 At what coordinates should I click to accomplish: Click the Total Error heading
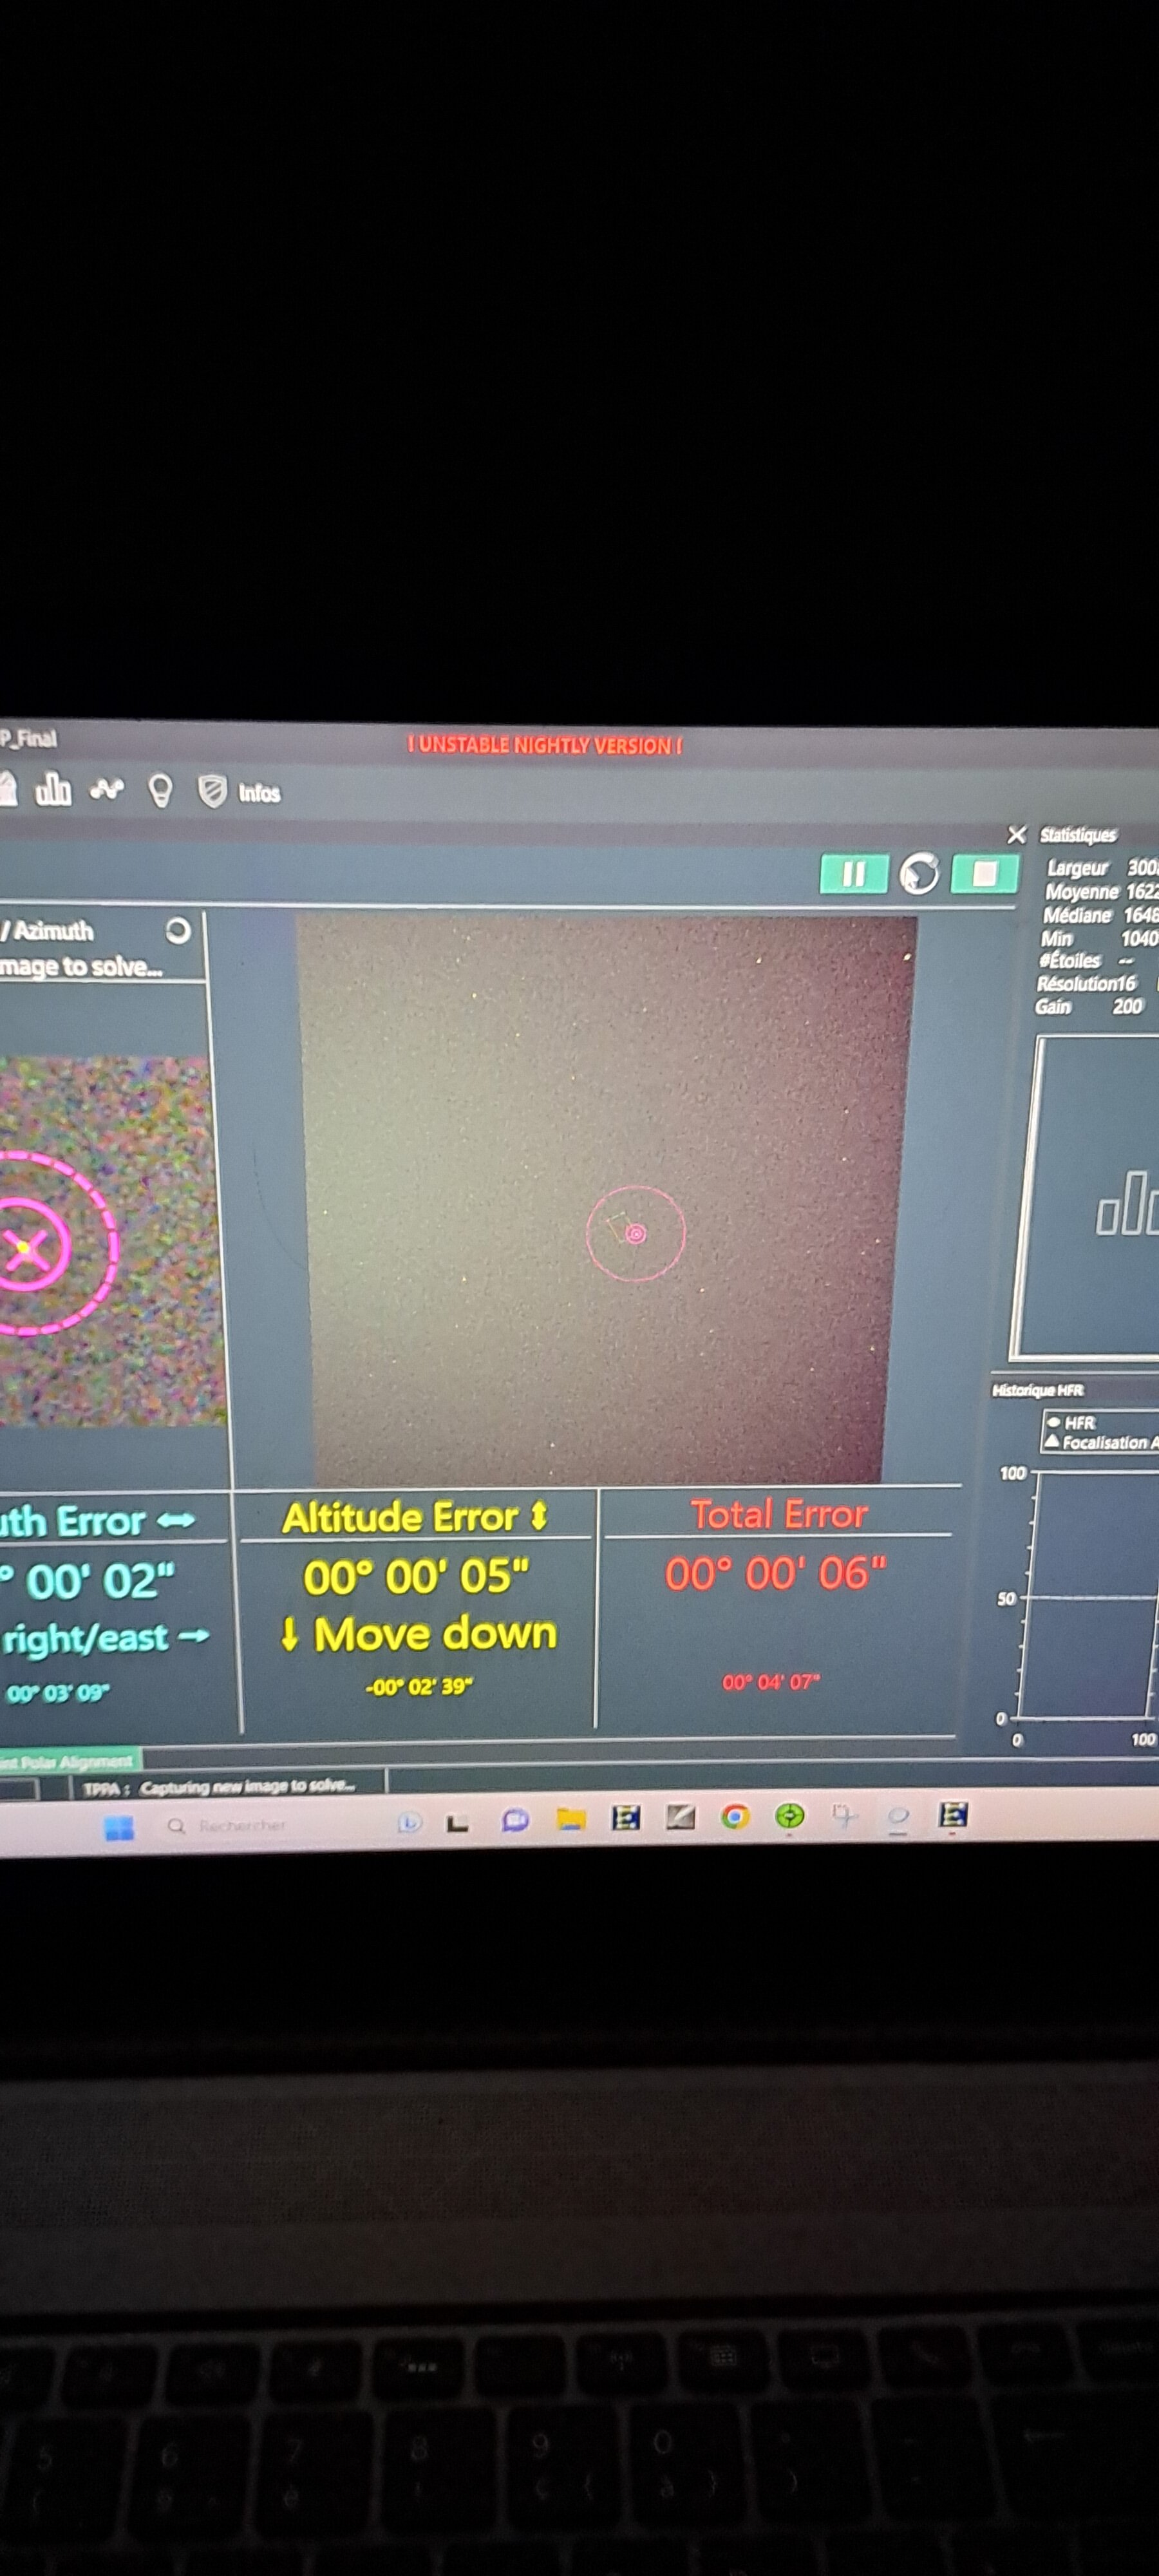779,1514
